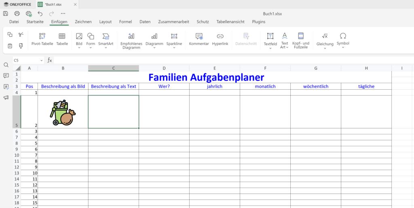Expand the Symbol dropdown arrow

(343, 48)
